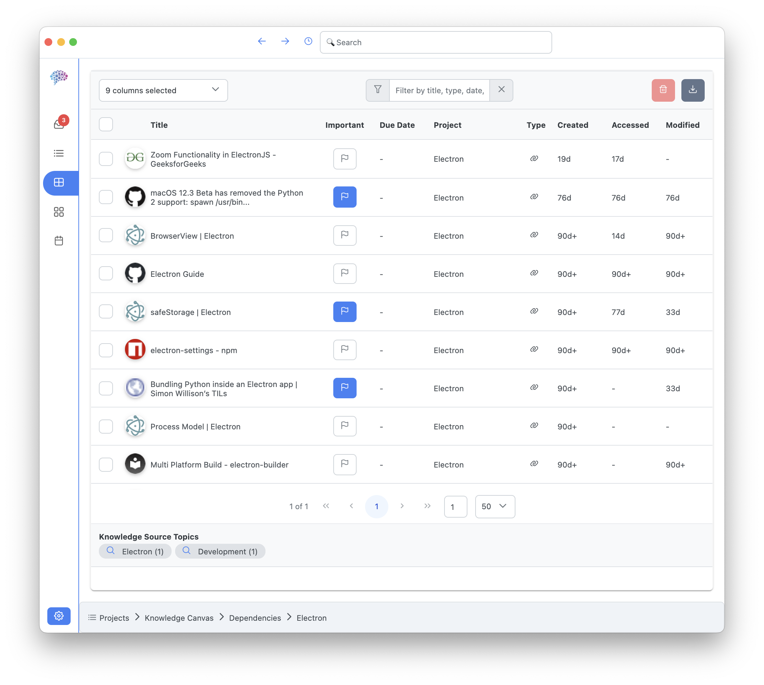Viewport: 764px width, 685px height.
Task: Clear the filter with X button
Action: [x=501, y=90]
